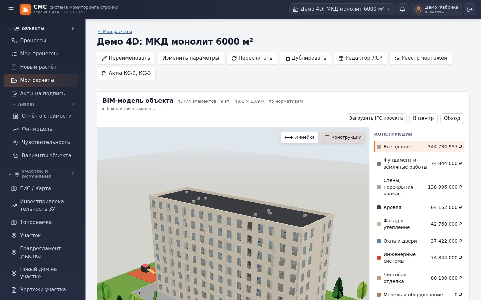Click the copy icon on Дублировать

(x=287, y=58)
